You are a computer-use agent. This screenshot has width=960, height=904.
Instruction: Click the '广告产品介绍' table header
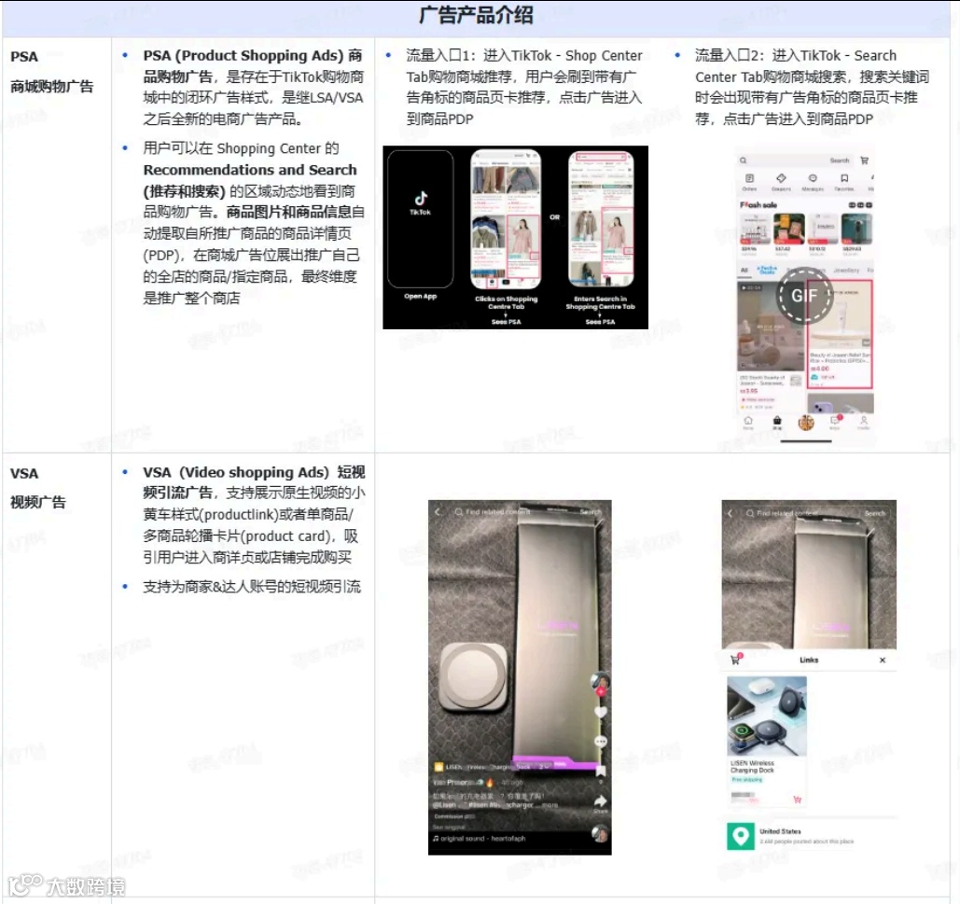click(476, 15)
